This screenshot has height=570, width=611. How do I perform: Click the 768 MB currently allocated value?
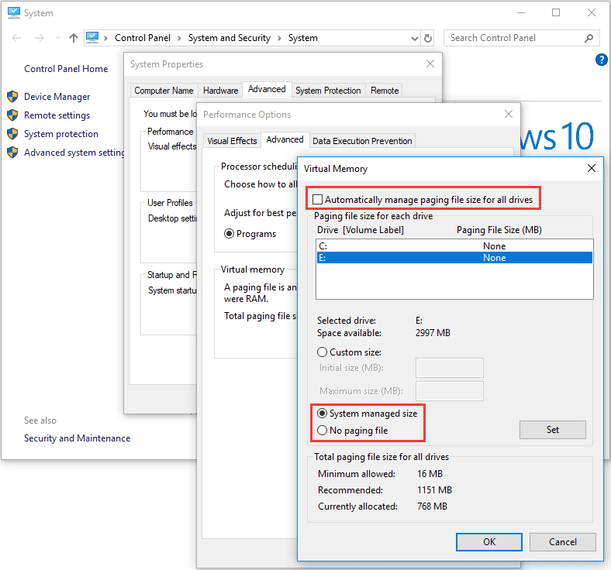coord(432,506)
